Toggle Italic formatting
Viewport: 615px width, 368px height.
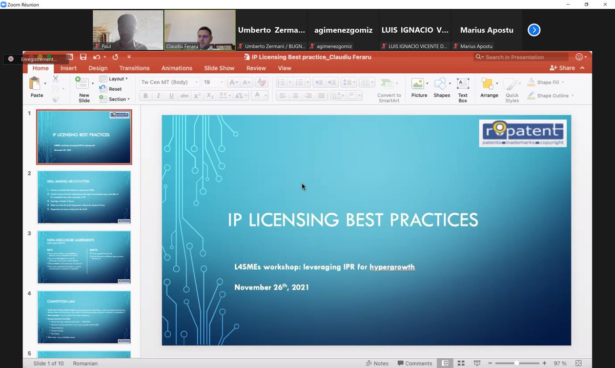click(158, 95)
